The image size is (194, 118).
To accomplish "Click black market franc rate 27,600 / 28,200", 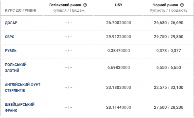I will (x=169, y=107).
